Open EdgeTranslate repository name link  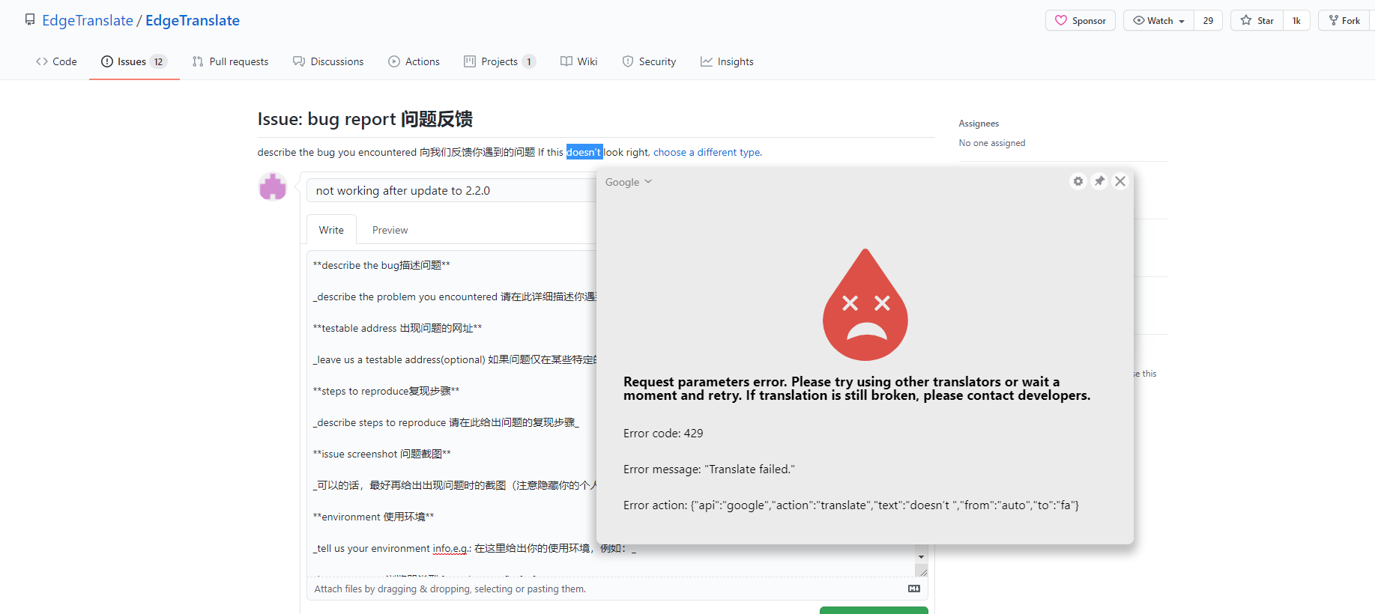(193, 20)
